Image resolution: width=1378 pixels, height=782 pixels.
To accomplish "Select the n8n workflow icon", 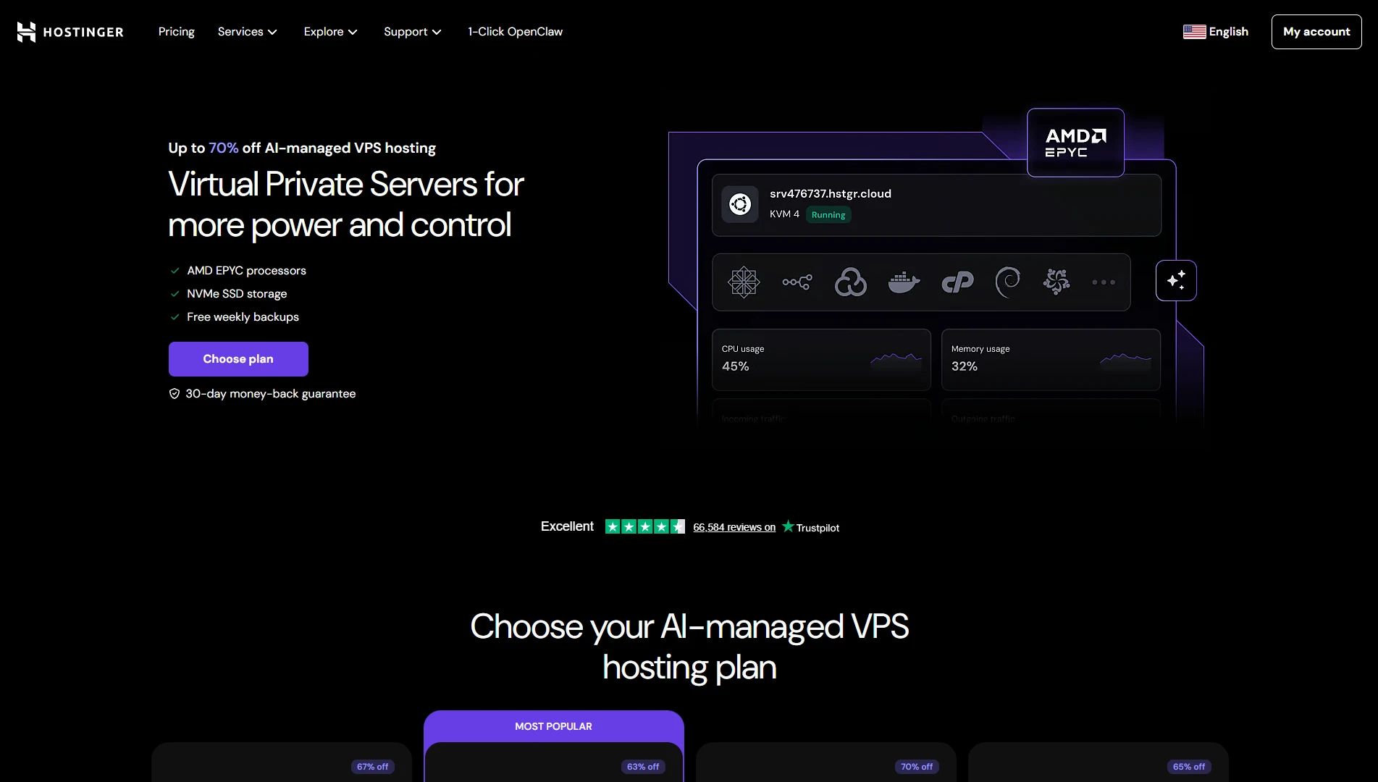I will pos(797,282).
